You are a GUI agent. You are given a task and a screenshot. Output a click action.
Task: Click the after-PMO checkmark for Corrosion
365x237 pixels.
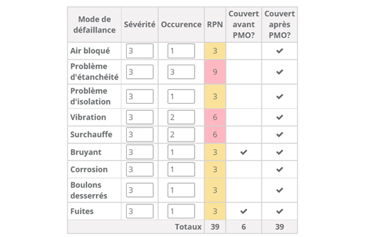[x=280, y=169]
